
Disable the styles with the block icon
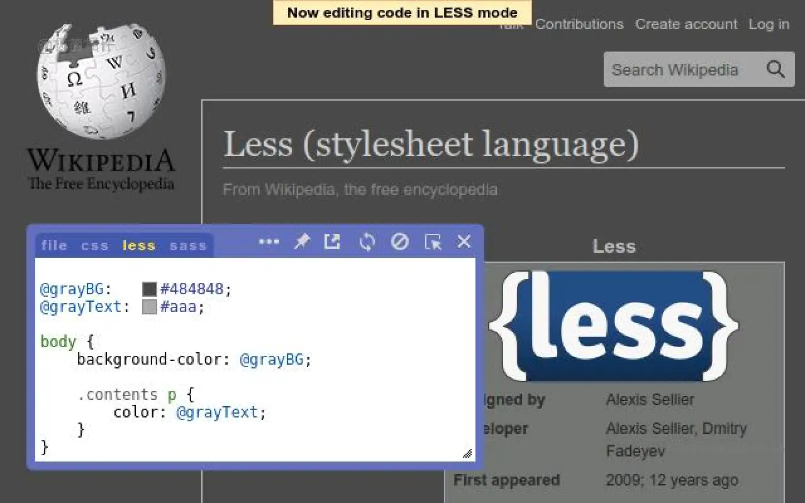click(399, 241)
